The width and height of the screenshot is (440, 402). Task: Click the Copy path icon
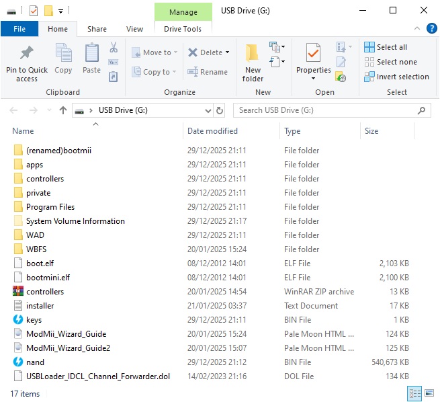click(114, 62)
